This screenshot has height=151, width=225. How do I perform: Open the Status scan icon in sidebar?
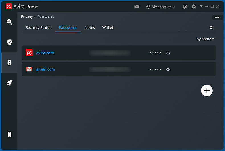(9, 22)
